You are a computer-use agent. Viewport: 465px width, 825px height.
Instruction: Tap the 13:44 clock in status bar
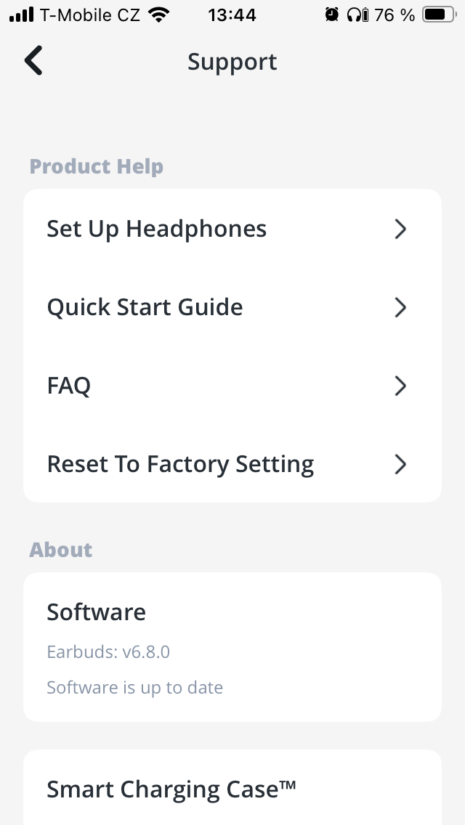[x=232, y=15]
